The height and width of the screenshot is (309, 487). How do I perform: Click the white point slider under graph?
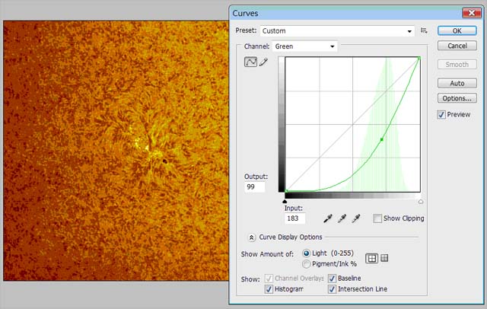point(421,202)
